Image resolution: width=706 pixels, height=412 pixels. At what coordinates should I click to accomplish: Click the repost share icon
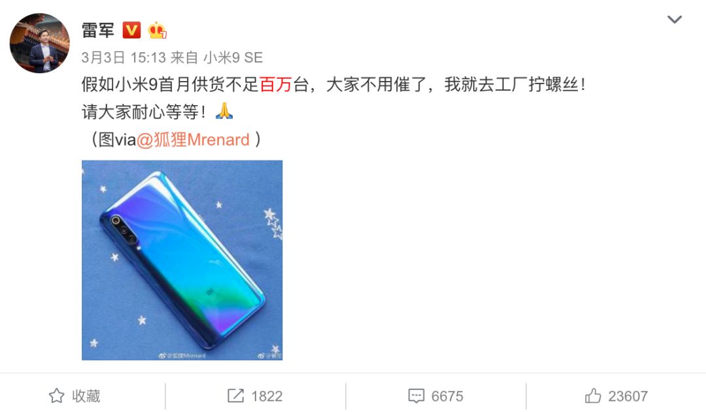point(235,396)
